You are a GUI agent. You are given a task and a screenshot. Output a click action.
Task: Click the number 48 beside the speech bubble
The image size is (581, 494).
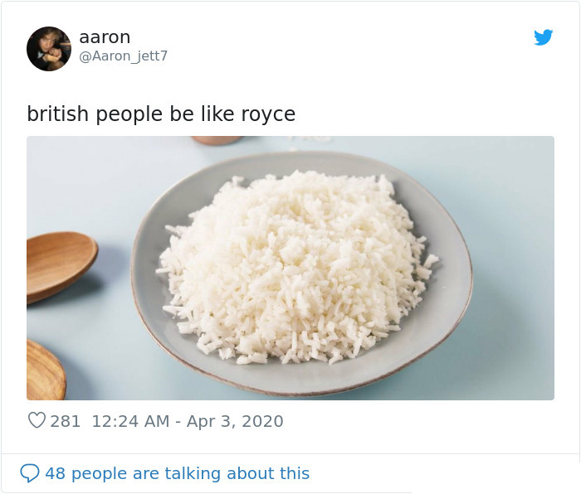click(x=55, y=473)
